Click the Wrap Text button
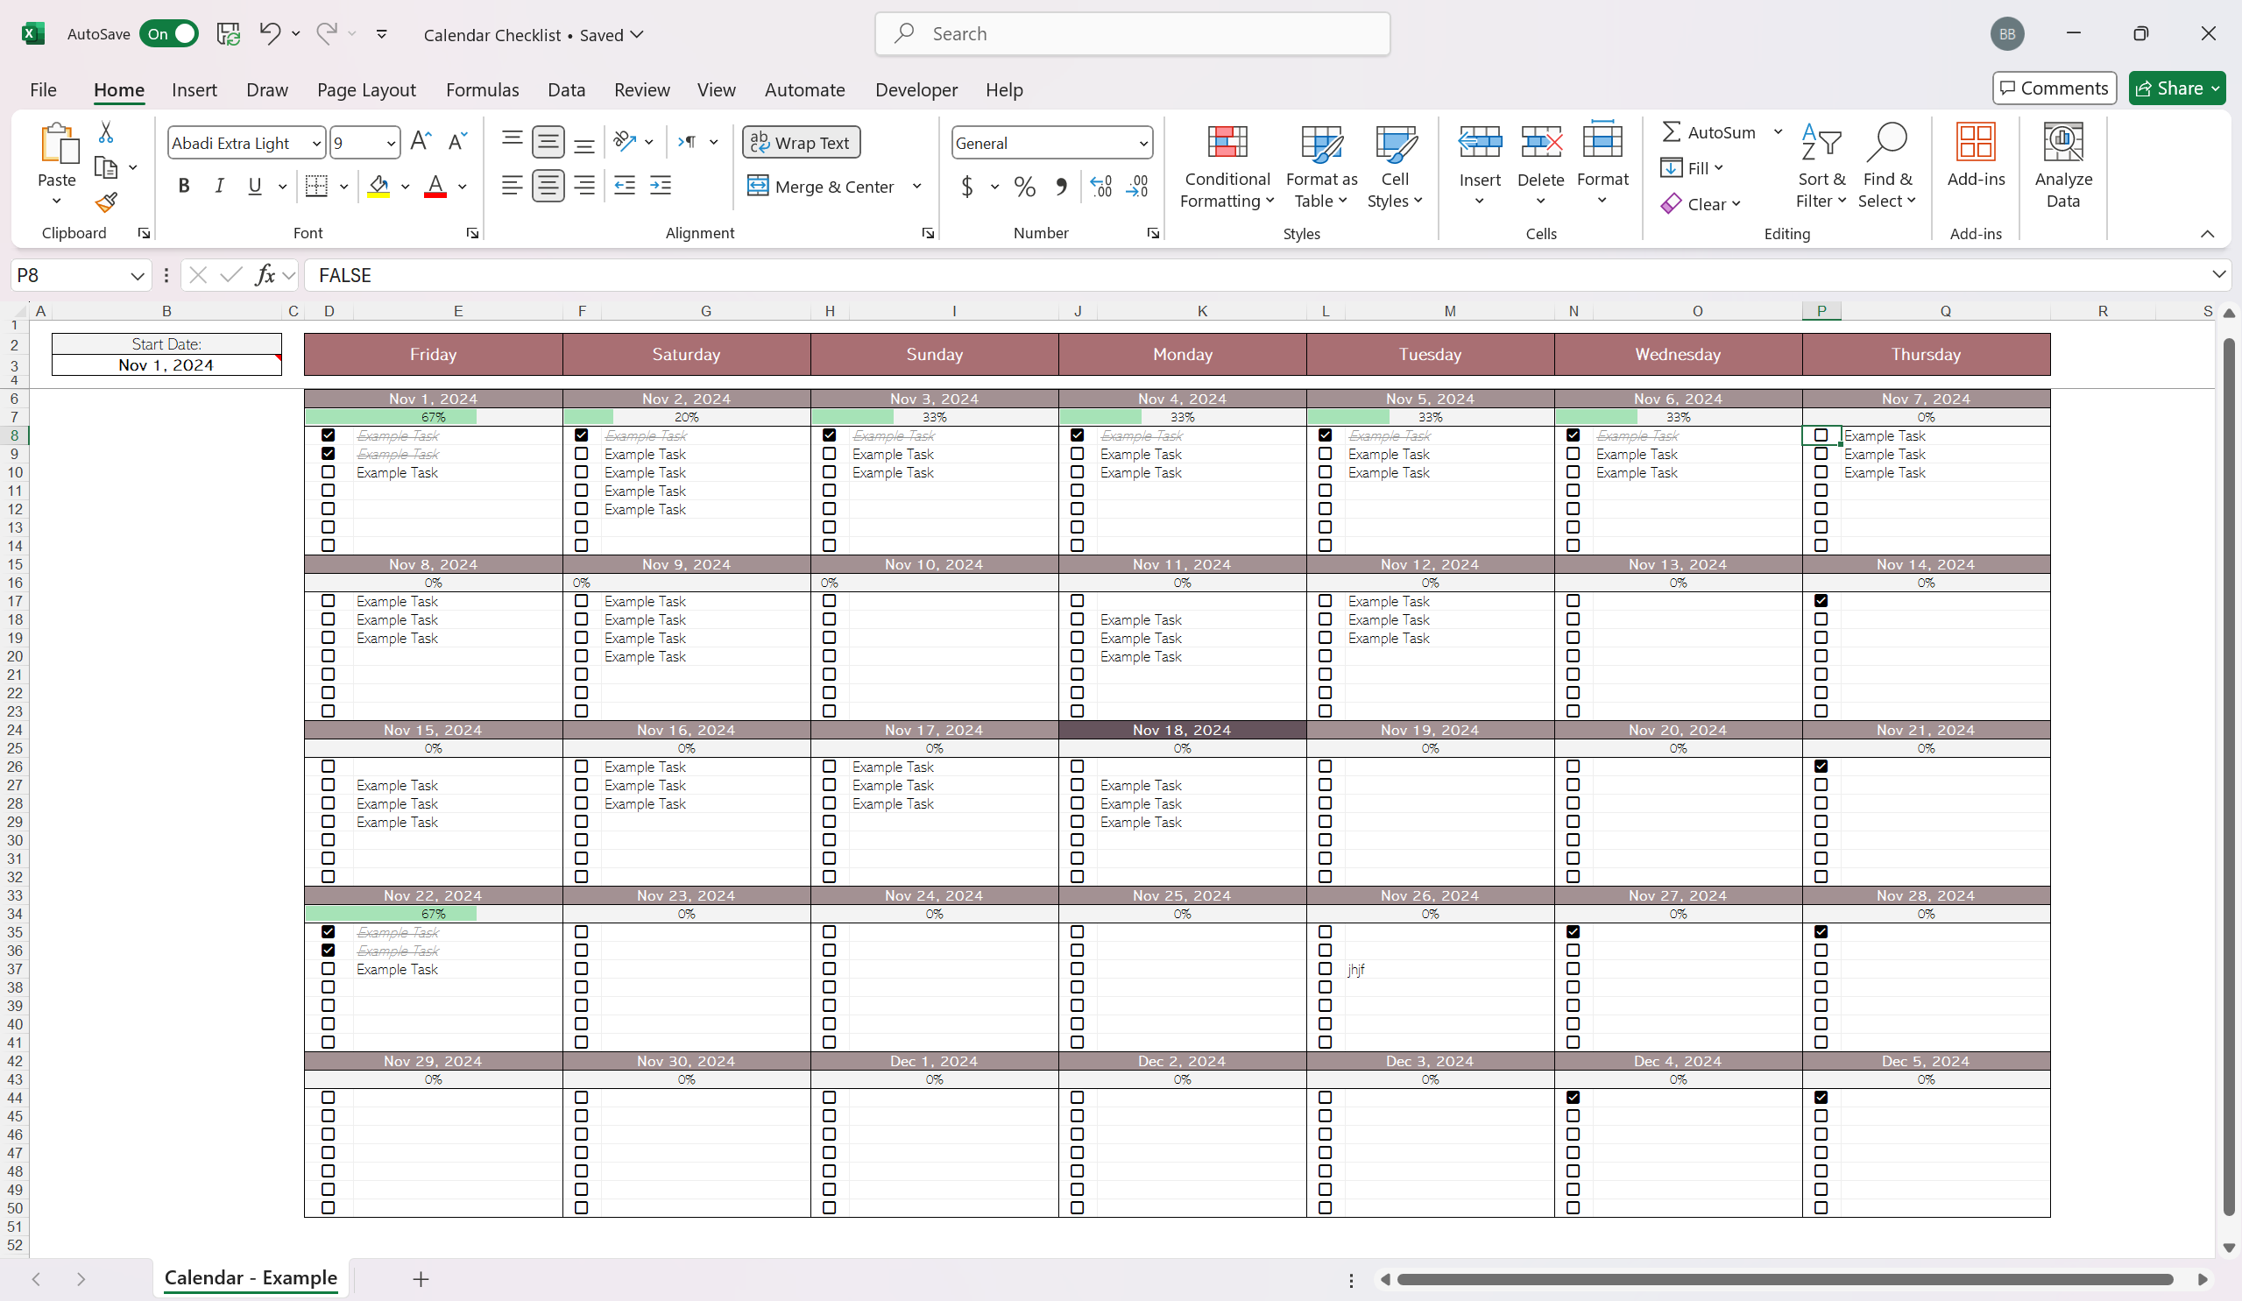Image resolution: width=2242 pixels, height=1301 pixels. (801, 143)
